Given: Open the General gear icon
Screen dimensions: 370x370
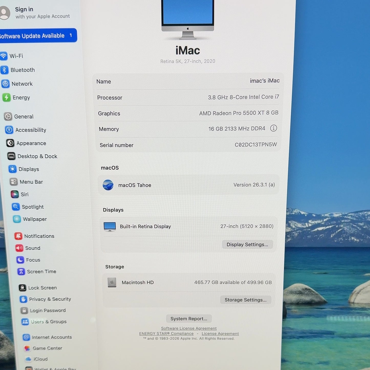Looking at the screenshot, I should tap(8, 117).
